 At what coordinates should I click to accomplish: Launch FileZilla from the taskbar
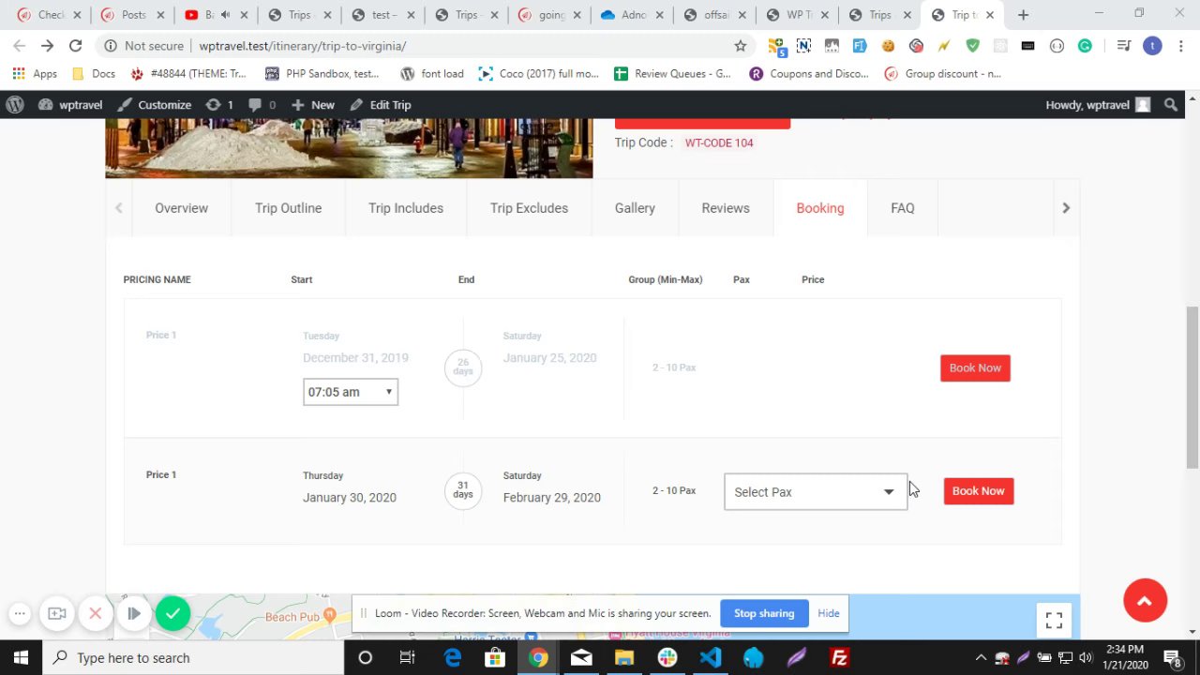coord(840,658)
